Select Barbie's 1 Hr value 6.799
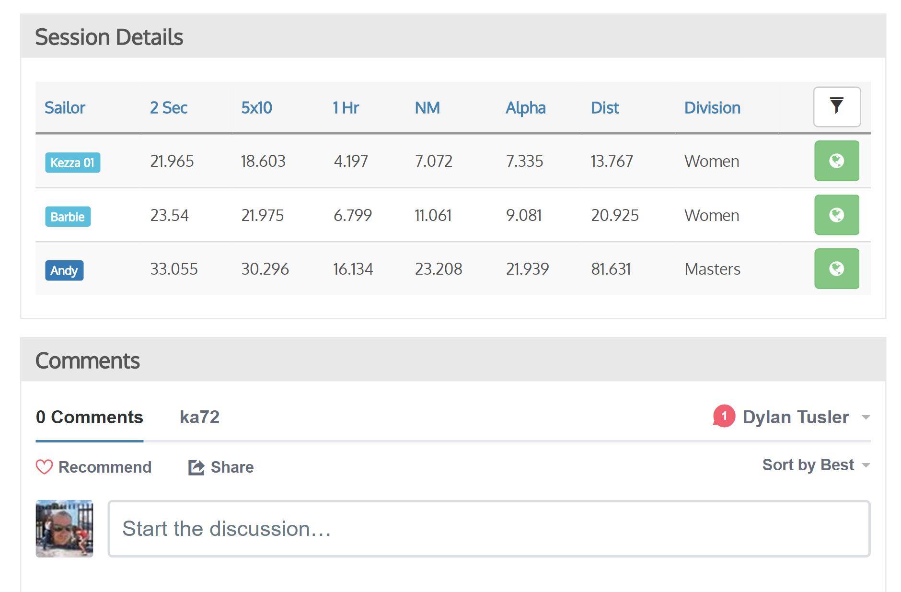Image resolution: width=901 pixels, height=592 pixels. tap(352, 215)
